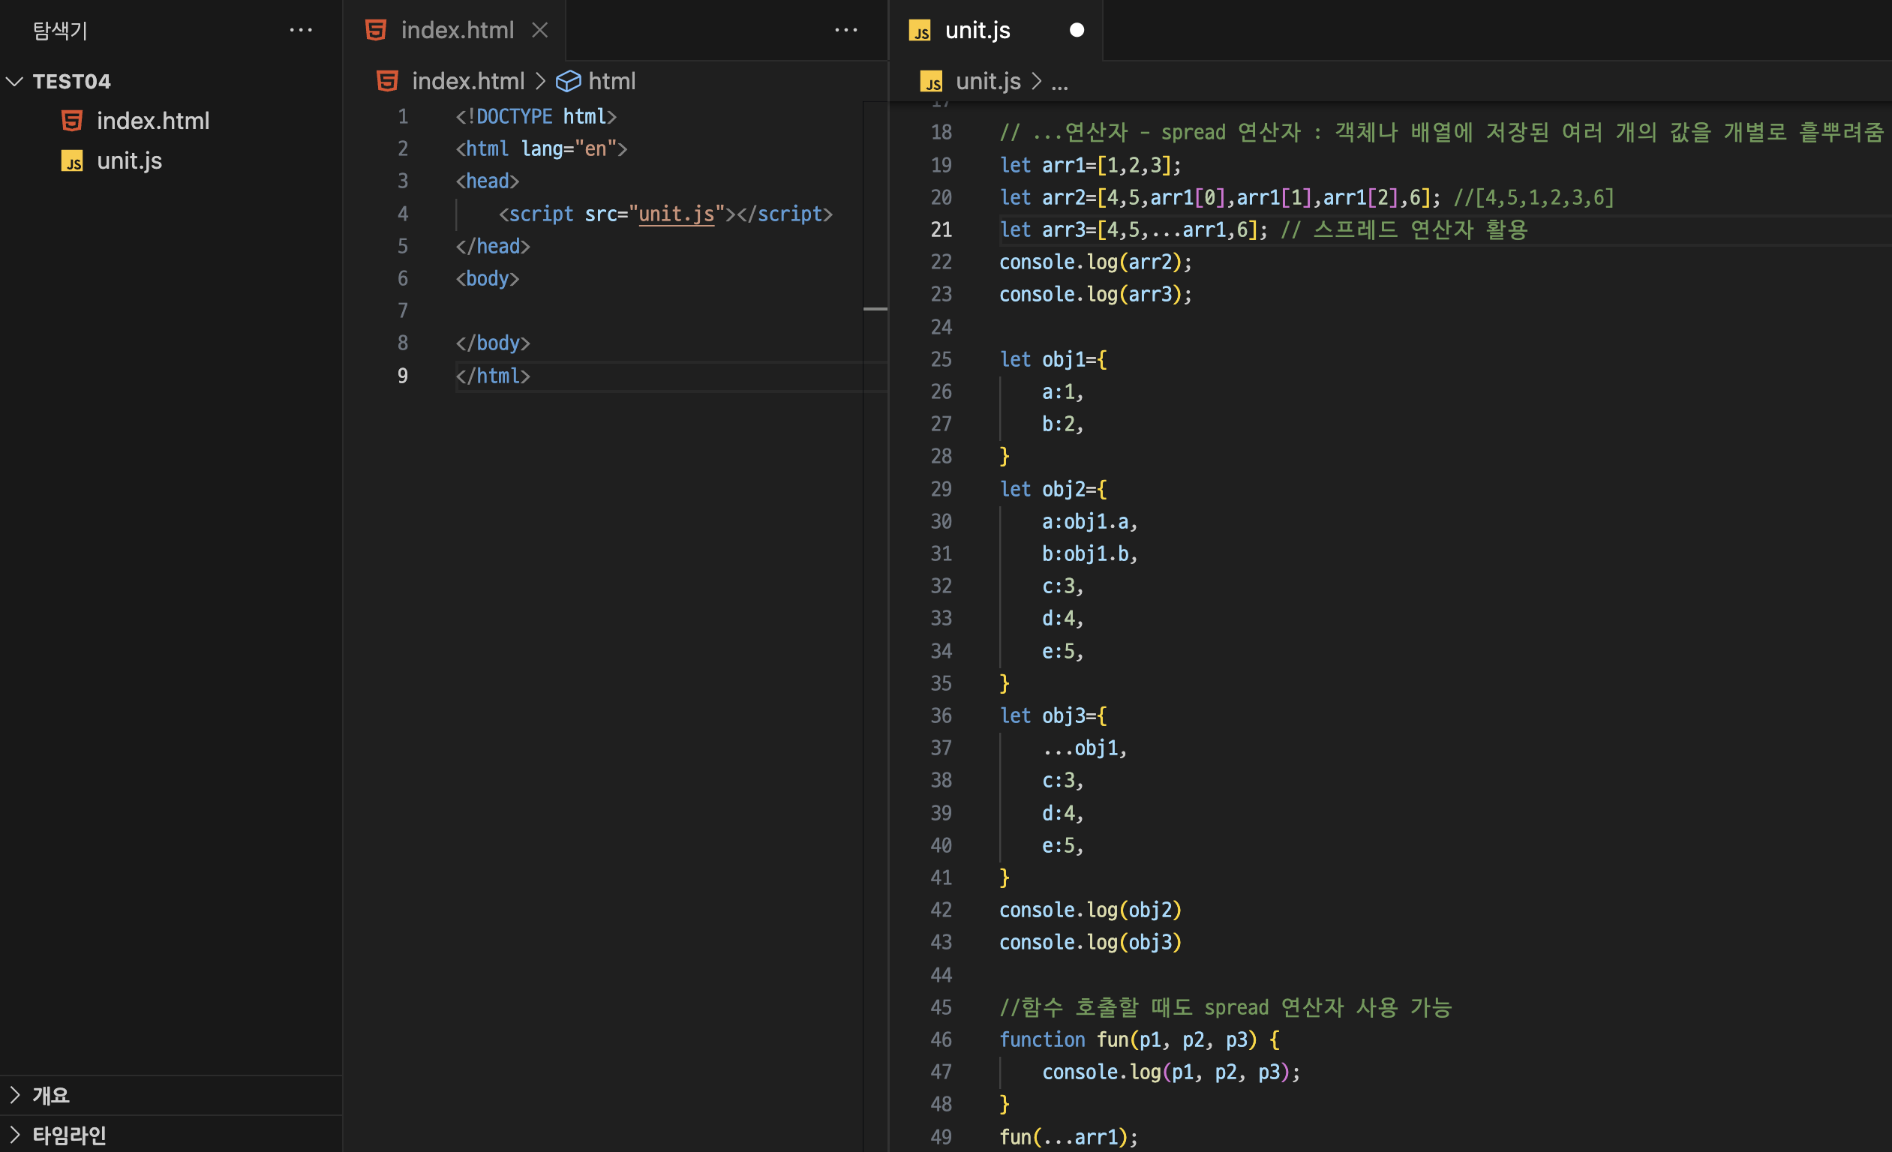The width and height of the screenshot is (1892, 1152).
Task: Place cursor on <!DOCTYPE html> line
Action: click(536, 116)
